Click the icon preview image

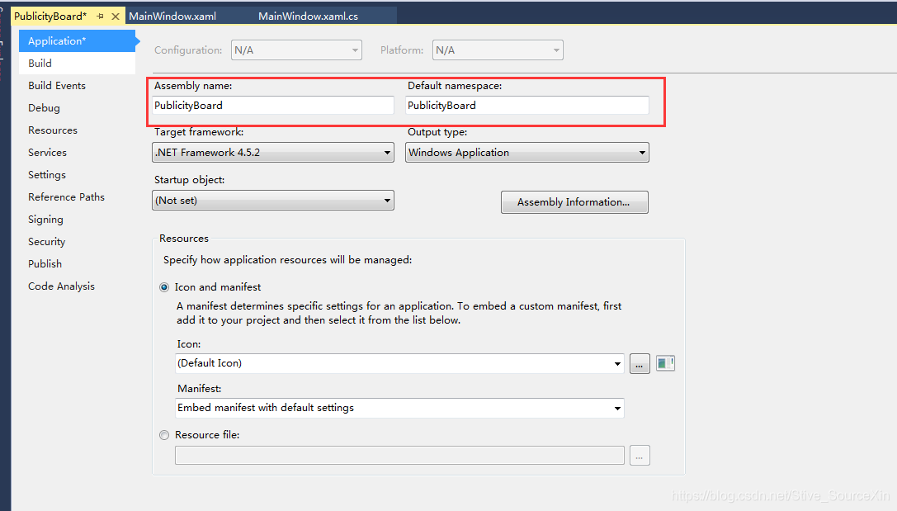click(665, 363)
